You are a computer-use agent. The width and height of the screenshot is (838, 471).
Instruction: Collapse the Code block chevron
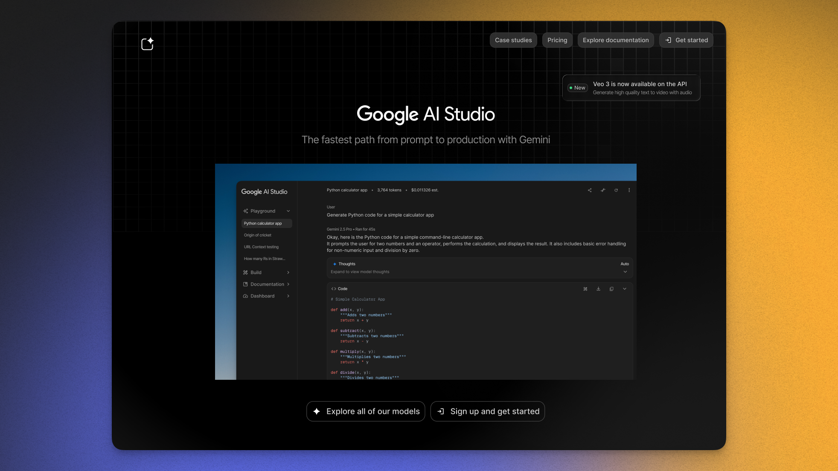pos(625,289)
